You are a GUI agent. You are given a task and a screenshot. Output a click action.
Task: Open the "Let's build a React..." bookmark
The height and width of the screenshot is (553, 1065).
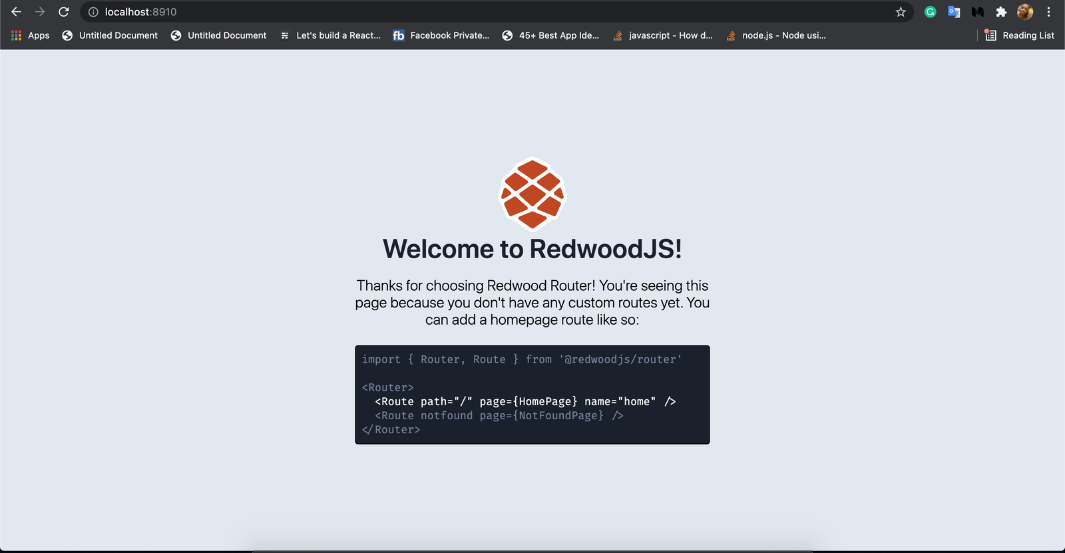click(x=330, y=35)
